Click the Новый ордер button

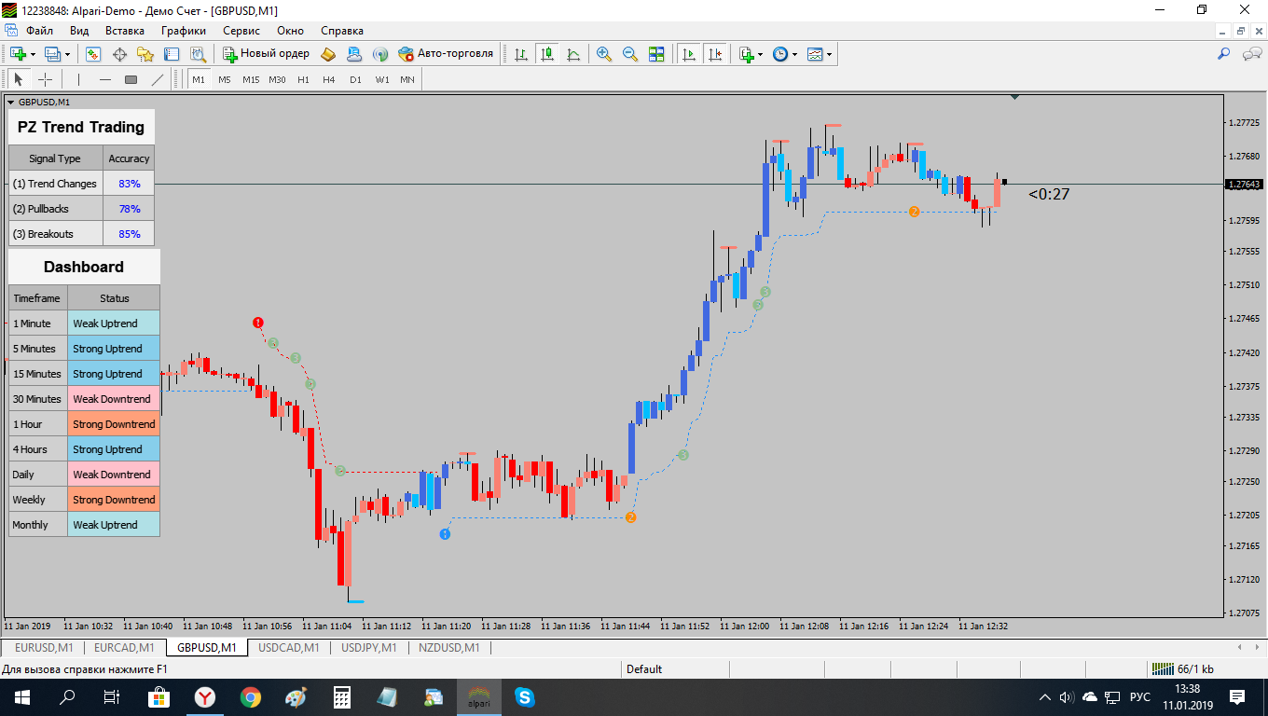click(266, 54)
